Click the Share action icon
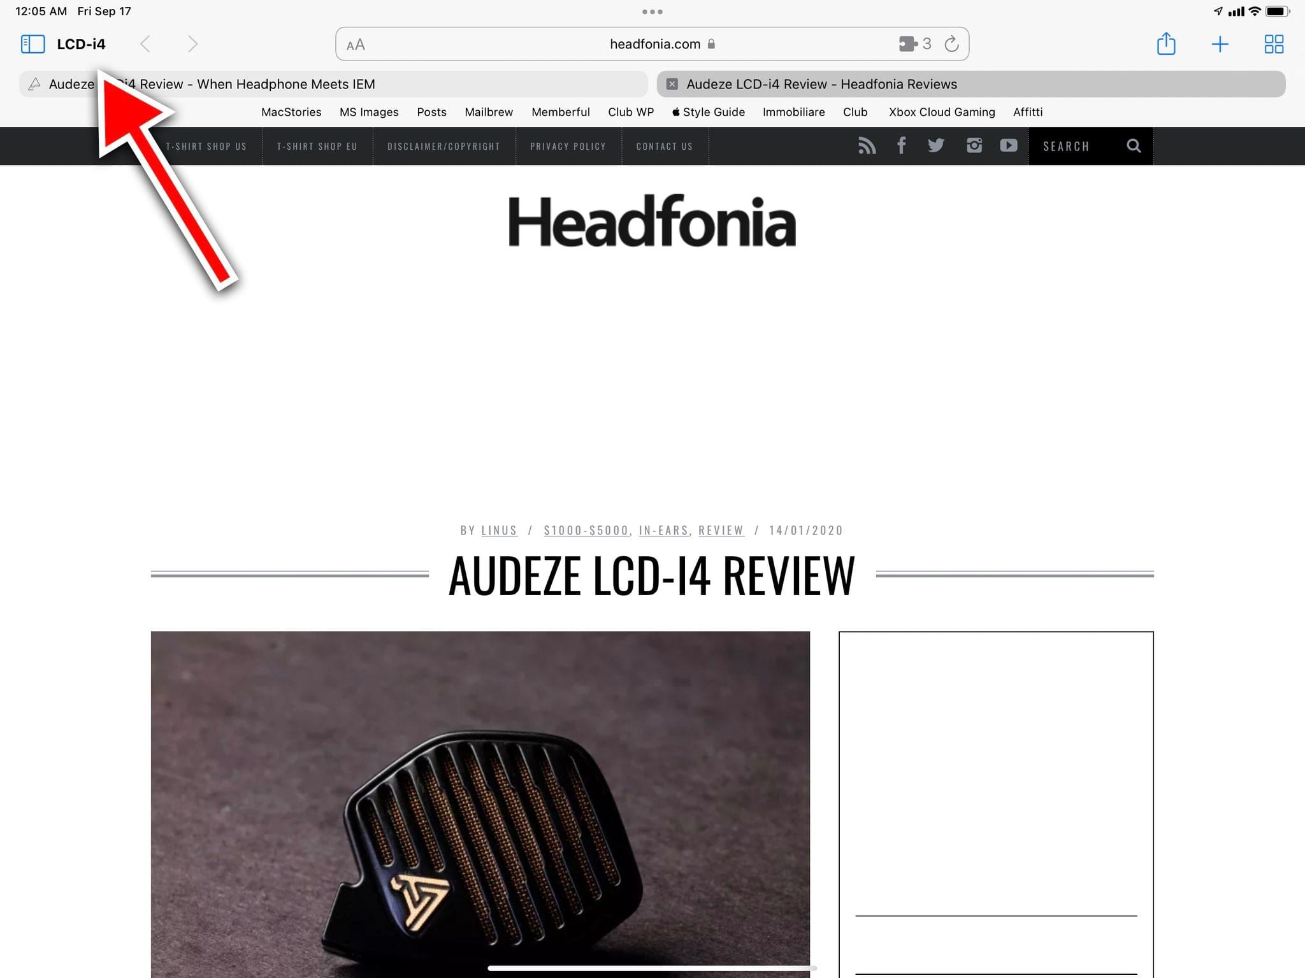 tap(1165, 43)
